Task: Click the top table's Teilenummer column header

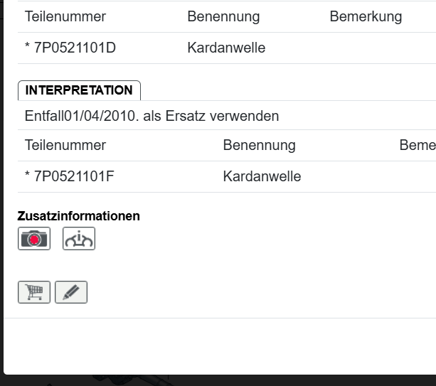Action: 65,16
